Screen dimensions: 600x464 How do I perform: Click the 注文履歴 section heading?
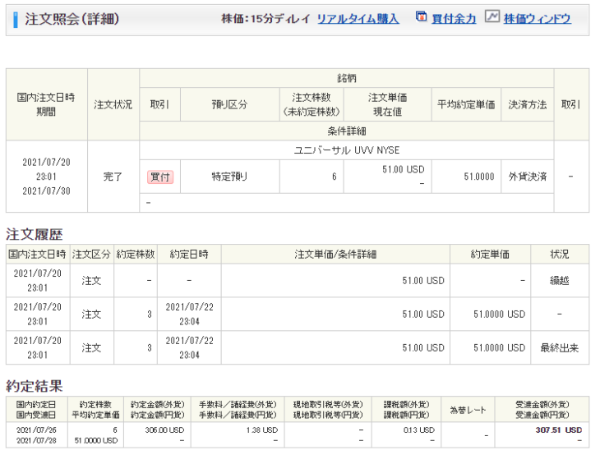tap(34, 234)
